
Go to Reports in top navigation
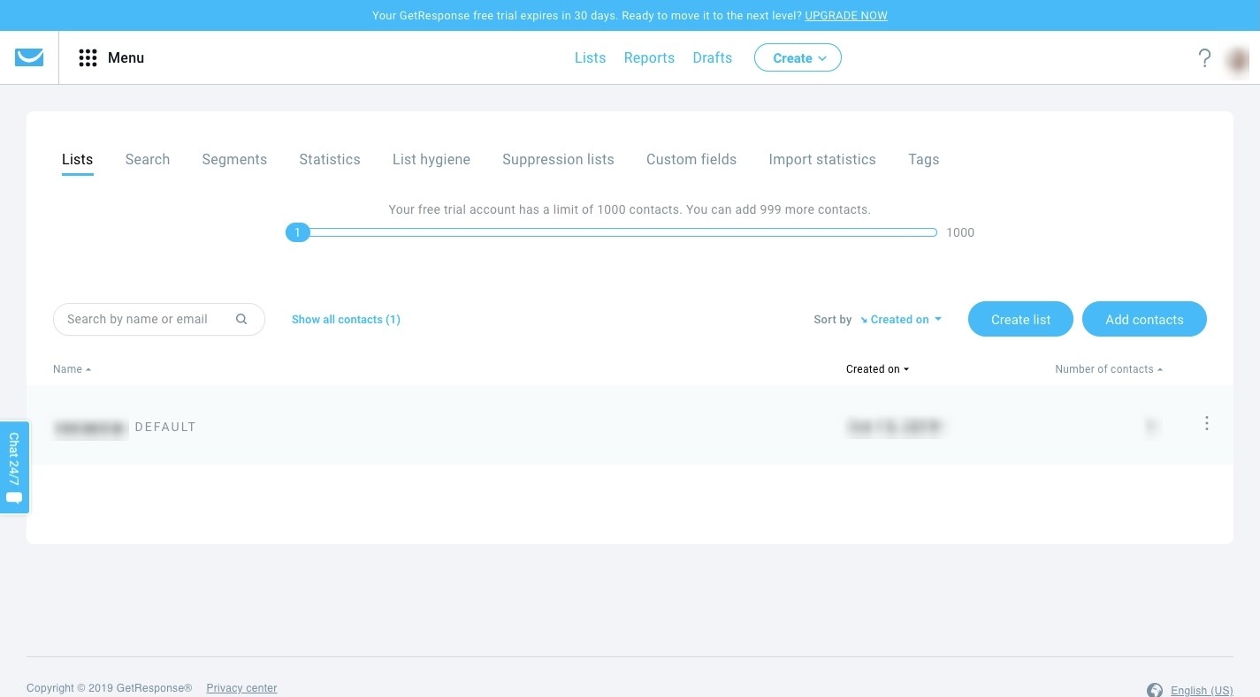pyautogui.click(x=649, y=57)
